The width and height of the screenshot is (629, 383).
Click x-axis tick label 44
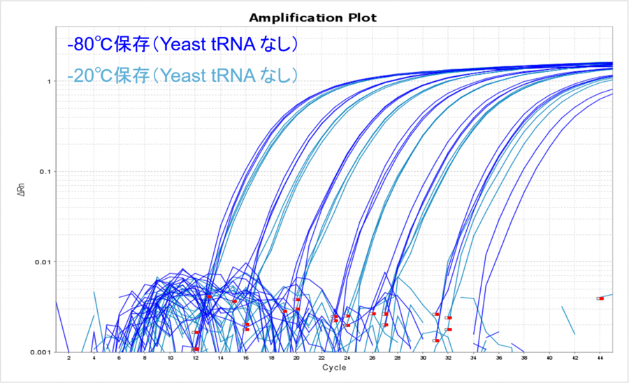(600, 358)
